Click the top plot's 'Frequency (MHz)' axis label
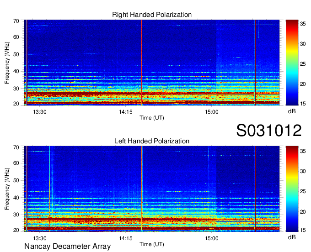 pyautogui.click(x=7, y=63)
